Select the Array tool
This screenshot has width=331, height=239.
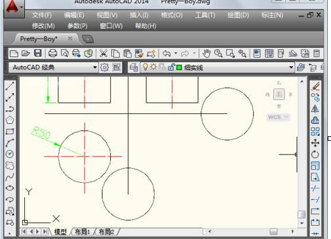[x=315, y=132]
